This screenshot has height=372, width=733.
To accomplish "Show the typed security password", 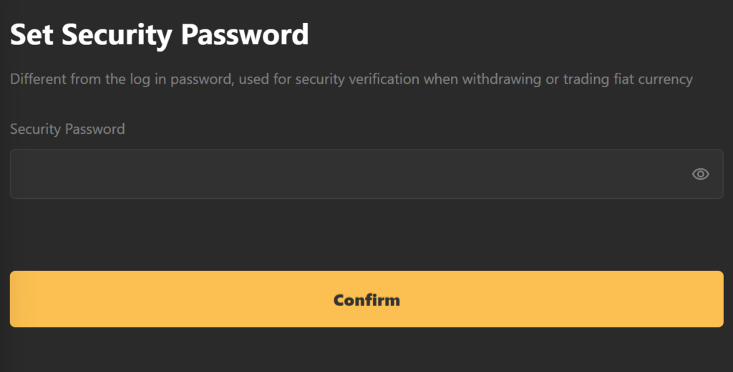I will 700,175.
